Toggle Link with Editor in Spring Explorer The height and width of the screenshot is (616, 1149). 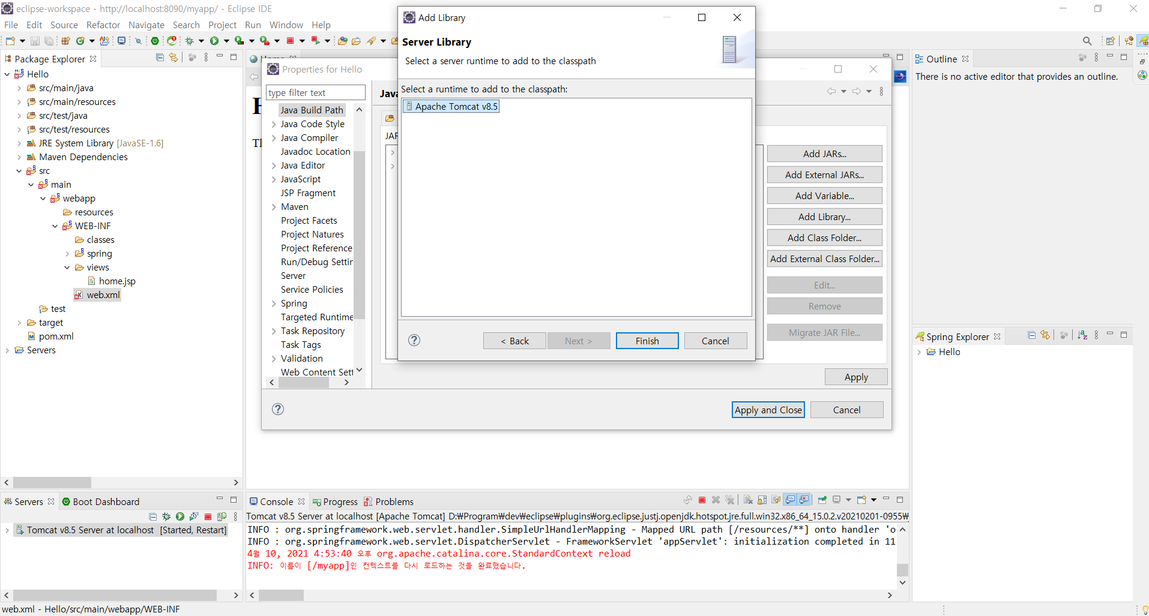pos(1045,335)
